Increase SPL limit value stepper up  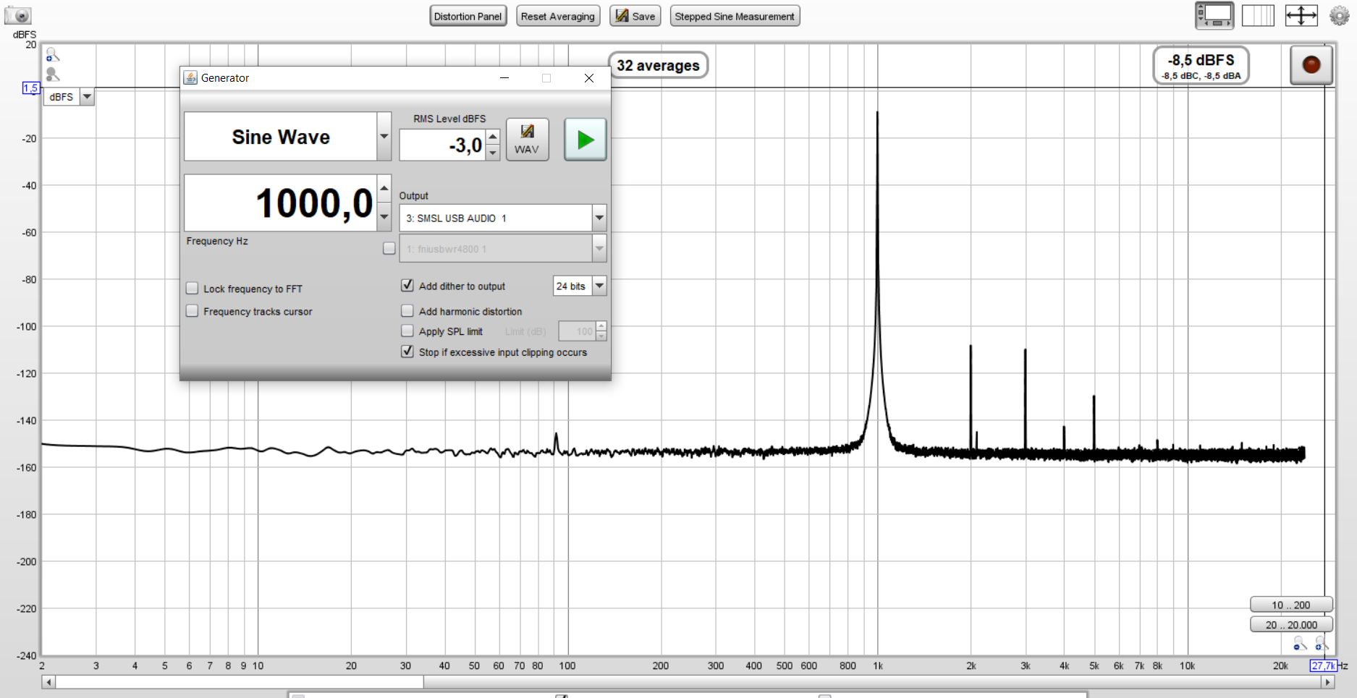(601, 326)
